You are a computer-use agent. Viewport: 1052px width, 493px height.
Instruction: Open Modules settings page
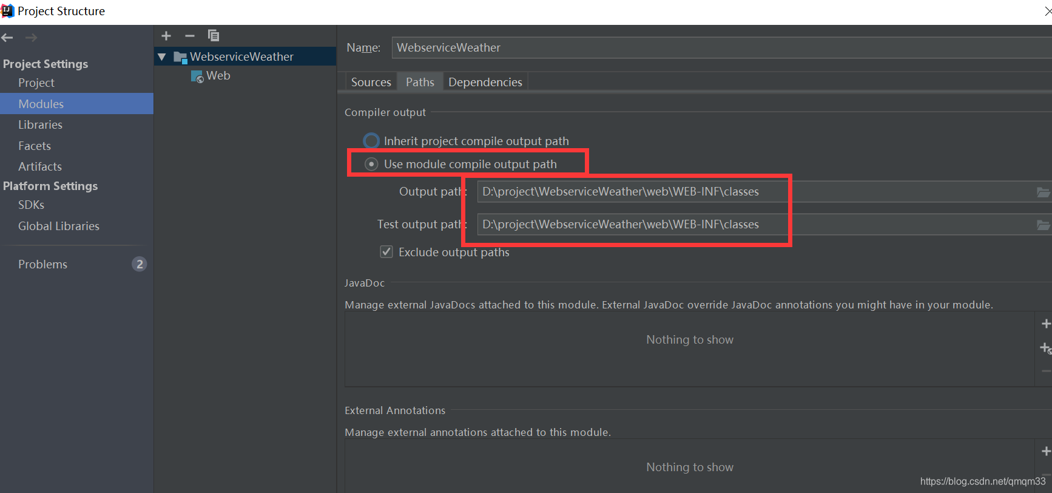(x=76, y=104)
